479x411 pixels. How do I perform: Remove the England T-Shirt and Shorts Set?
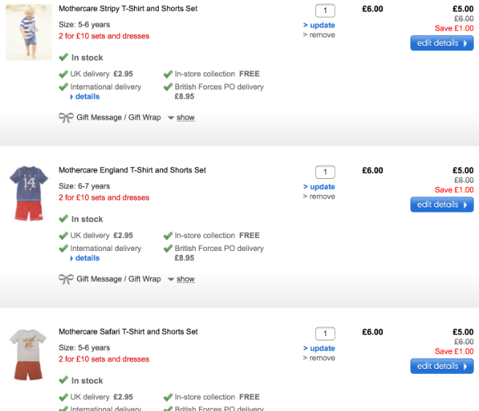pyautogui.click(x=322, y=196)
